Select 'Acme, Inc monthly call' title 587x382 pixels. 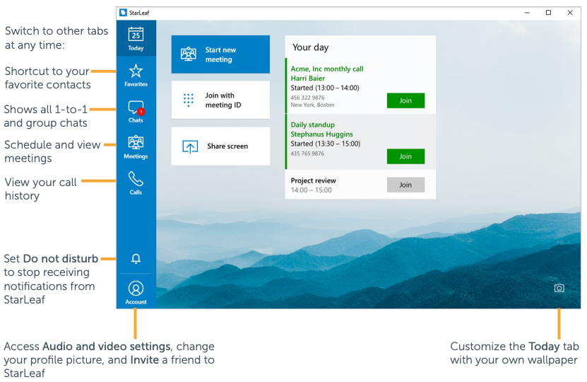pos(327,69)
